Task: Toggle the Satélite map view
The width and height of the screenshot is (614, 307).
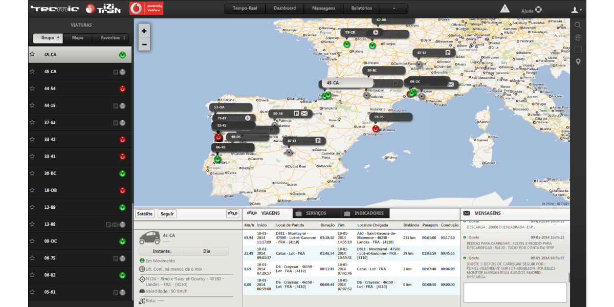Action: point(145,214)
